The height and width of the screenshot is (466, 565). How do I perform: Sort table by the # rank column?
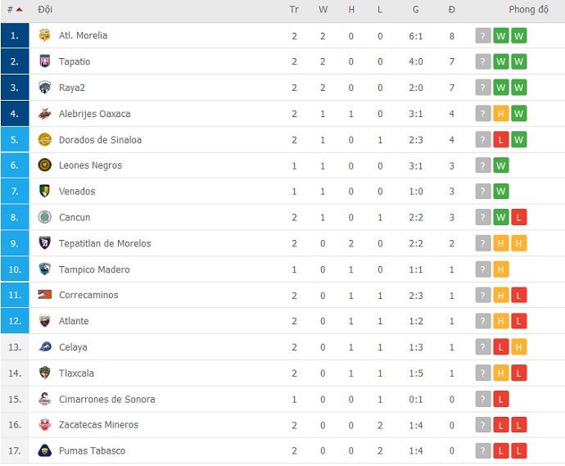14,10
